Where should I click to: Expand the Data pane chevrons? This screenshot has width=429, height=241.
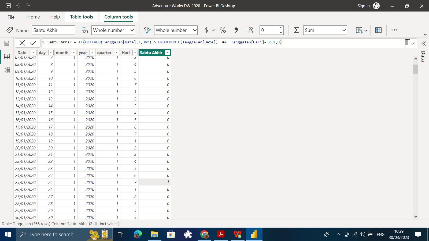424,43
